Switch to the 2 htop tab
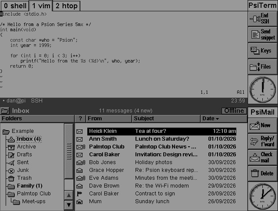This screenshot has width=278, height=211. tap(66, 6)
